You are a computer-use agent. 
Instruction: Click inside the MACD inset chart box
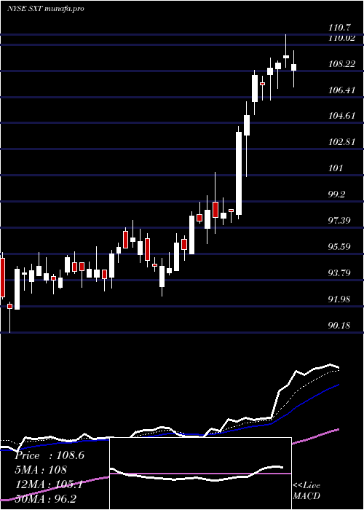200,474
